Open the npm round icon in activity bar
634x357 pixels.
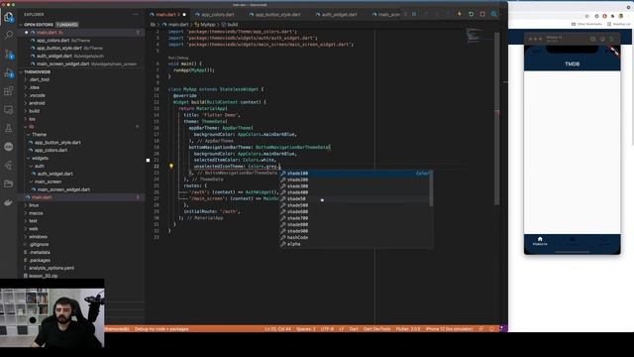(x=9, y=147)
